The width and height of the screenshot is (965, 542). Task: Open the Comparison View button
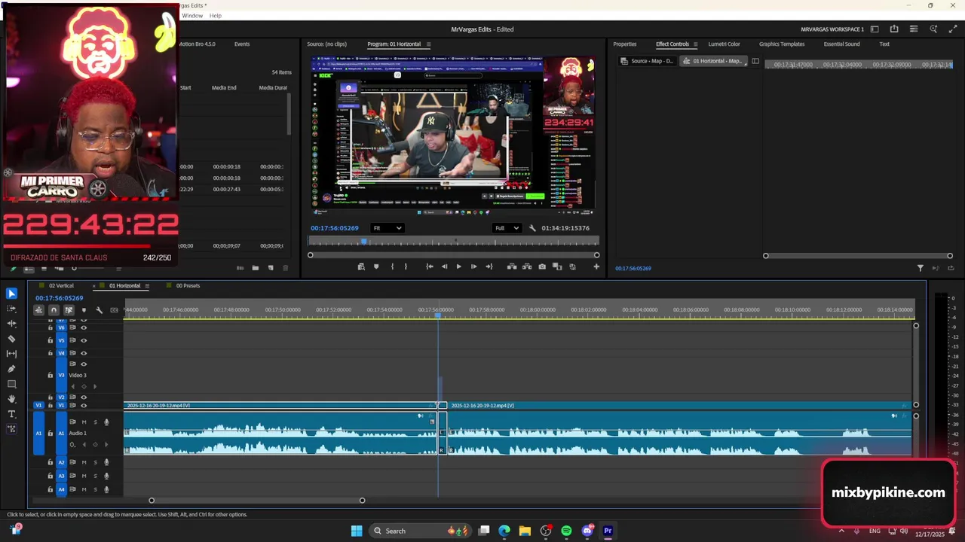557,266
